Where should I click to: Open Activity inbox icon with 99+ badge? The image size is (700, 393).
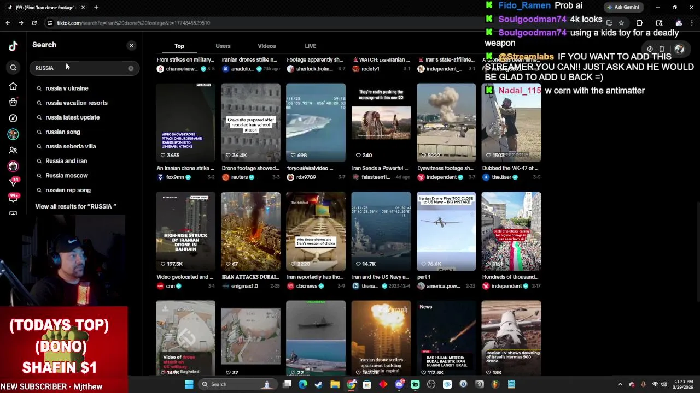13,197
